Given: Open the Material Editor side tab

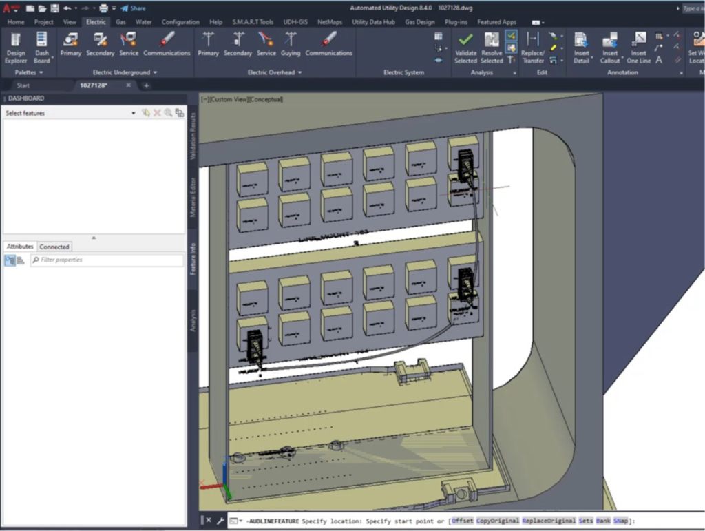Looking at the screenshot, I should pos(193,198).
